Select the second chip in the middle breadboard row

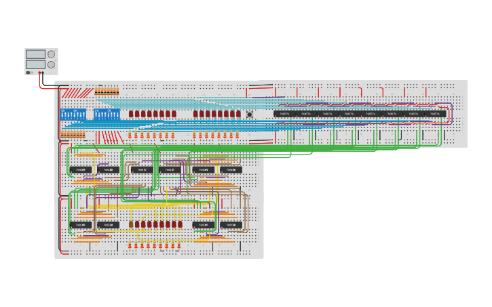109,170
